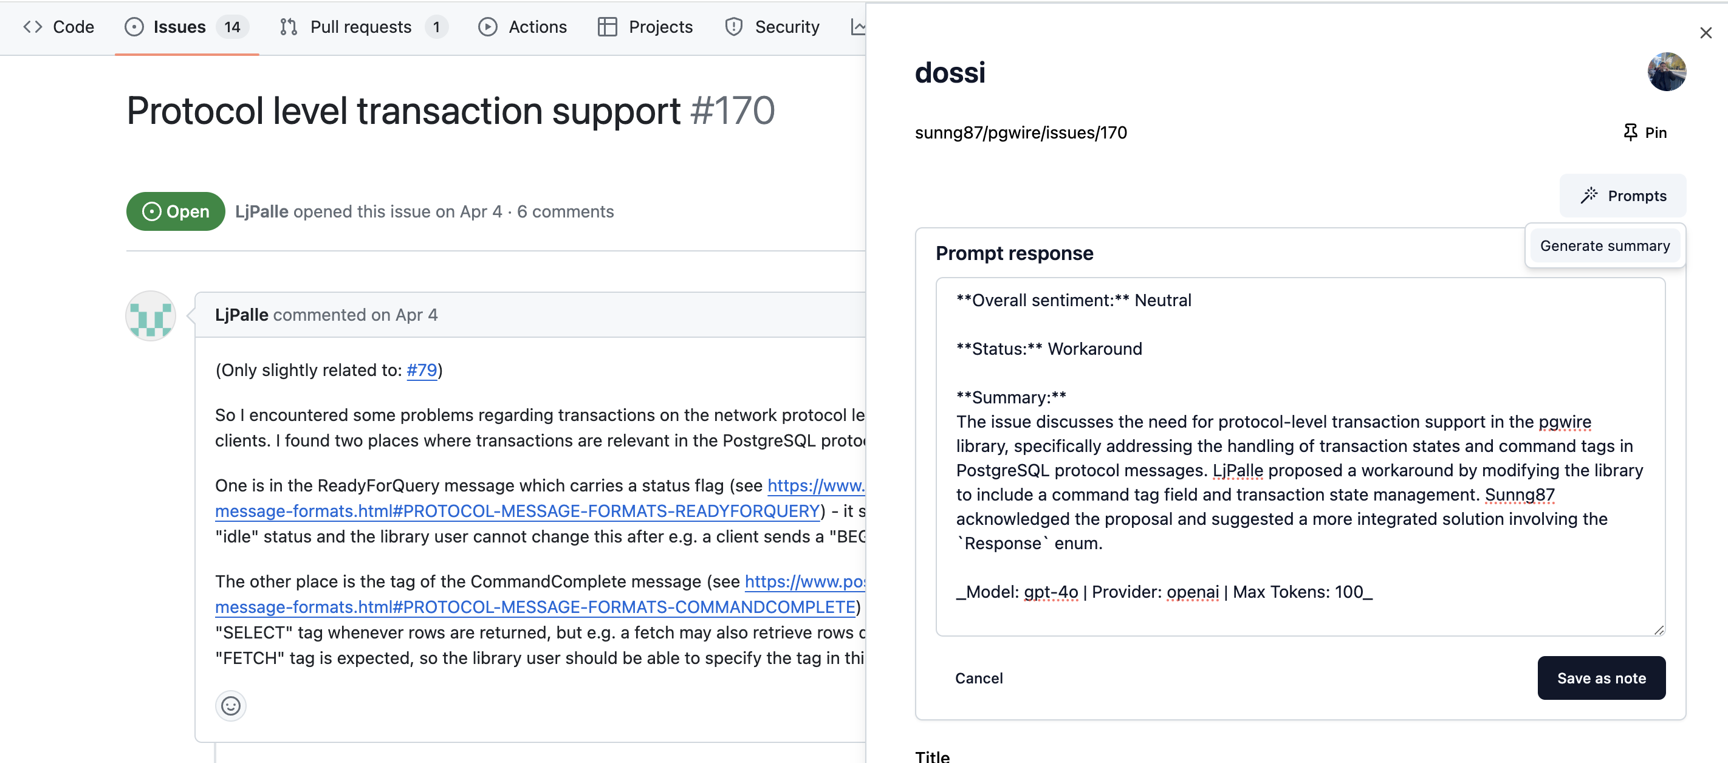
Task: Save the response as a note
Action: (1601, 678)
